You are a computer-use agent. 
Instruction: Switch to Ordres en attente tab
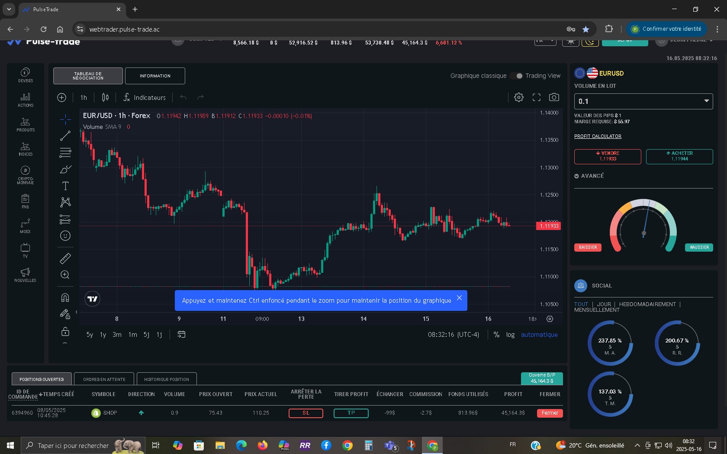coord(104,379)
